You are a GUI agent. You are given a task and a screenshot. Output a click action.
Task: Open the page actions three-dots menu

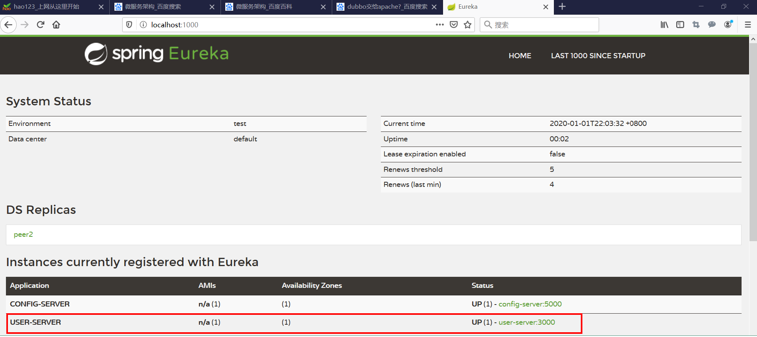click(x=439, y=25)
